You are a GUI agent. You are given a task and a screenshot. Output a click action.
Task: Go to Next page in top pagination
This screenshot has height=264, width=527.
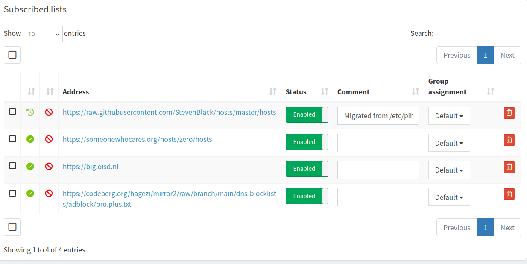507,55
